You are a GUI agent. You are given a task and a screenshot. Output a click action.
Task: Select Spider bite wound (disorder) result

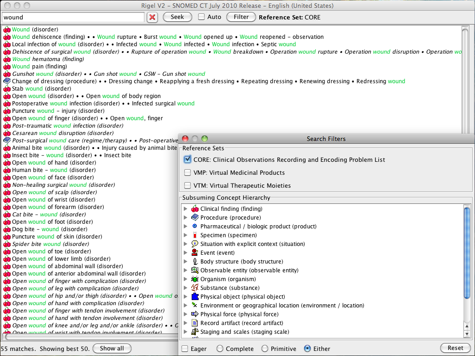pos(50,244)
